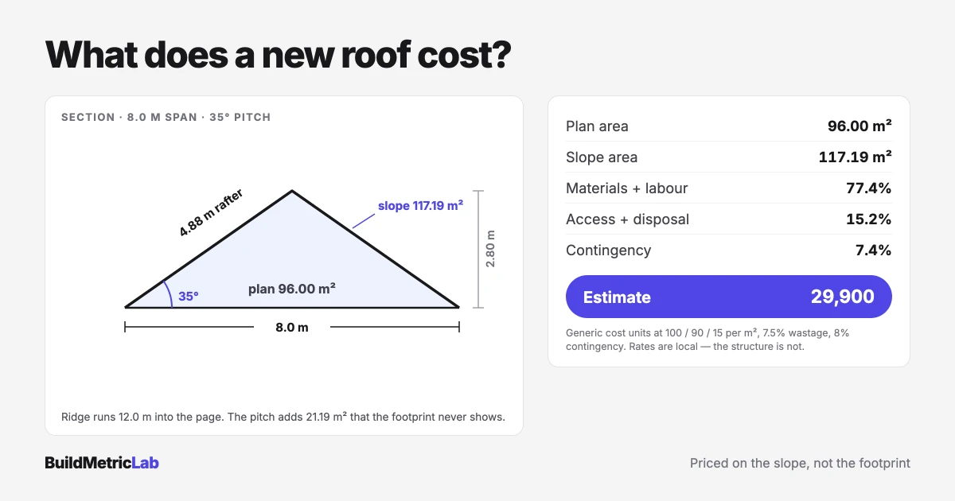This screenshot has height=501, width=955.
Task: Click the 29,900 estimate value
Action: [x=842, y=297]
